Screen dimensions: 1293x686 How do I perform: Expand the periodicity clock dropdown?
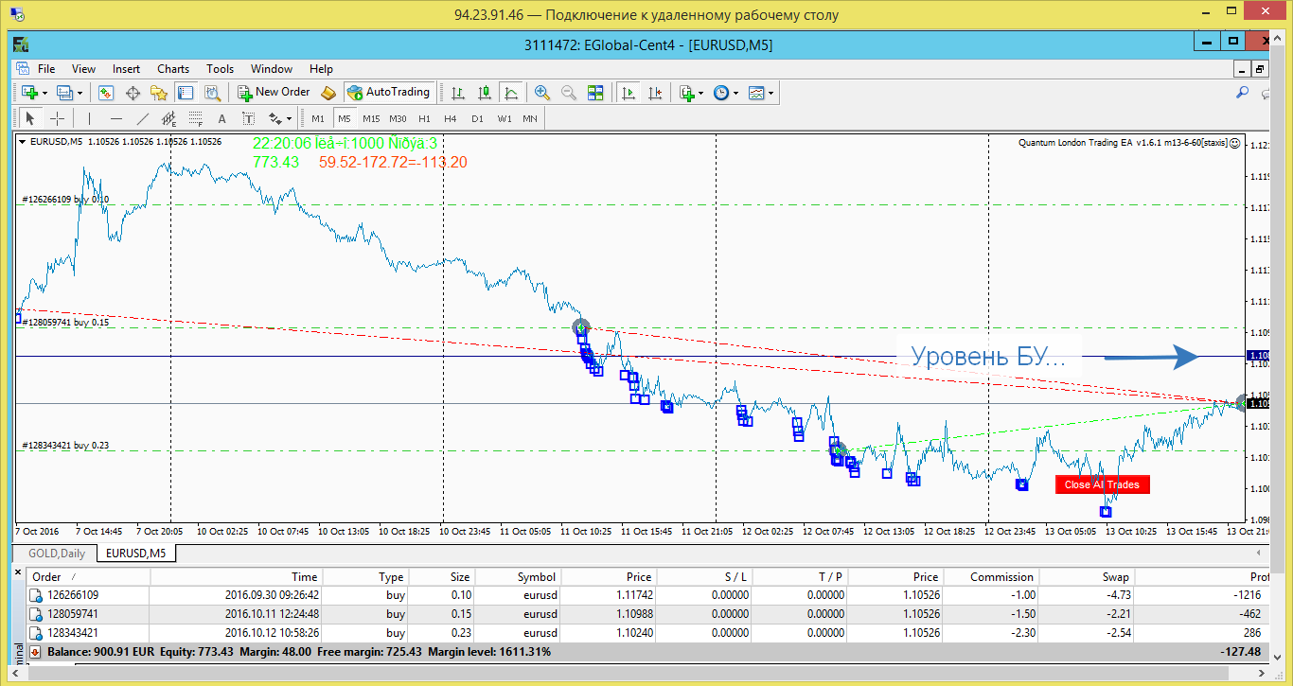coord(735,93)
